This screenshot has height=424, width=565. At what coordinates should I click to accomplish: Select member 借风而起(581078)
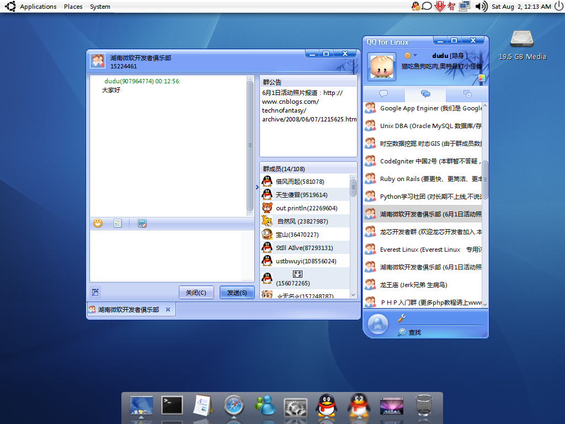coord(305,181)
